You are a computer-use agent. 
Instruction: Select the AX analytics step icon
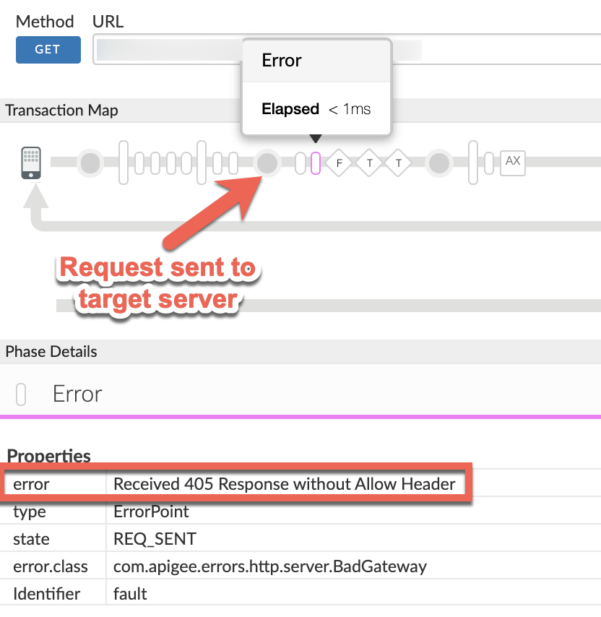[513, 163]
